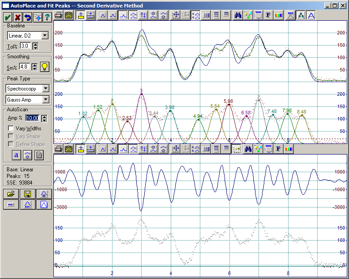Click the open folder icon in left panel
Image resolution: width=349 pixels, height=279 pixels.
(x=11, y=194)
